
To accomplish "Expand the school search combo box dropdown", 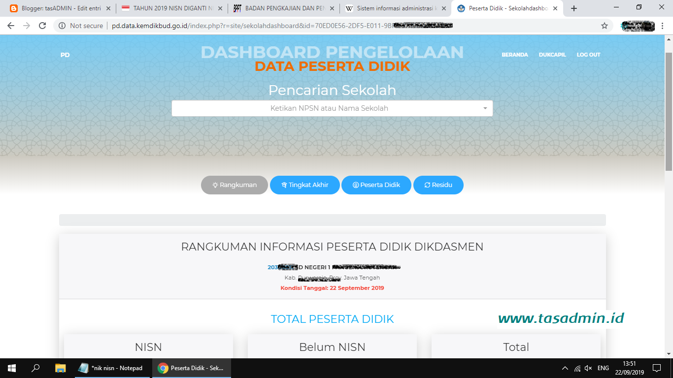I will click(x=484, y=108).
